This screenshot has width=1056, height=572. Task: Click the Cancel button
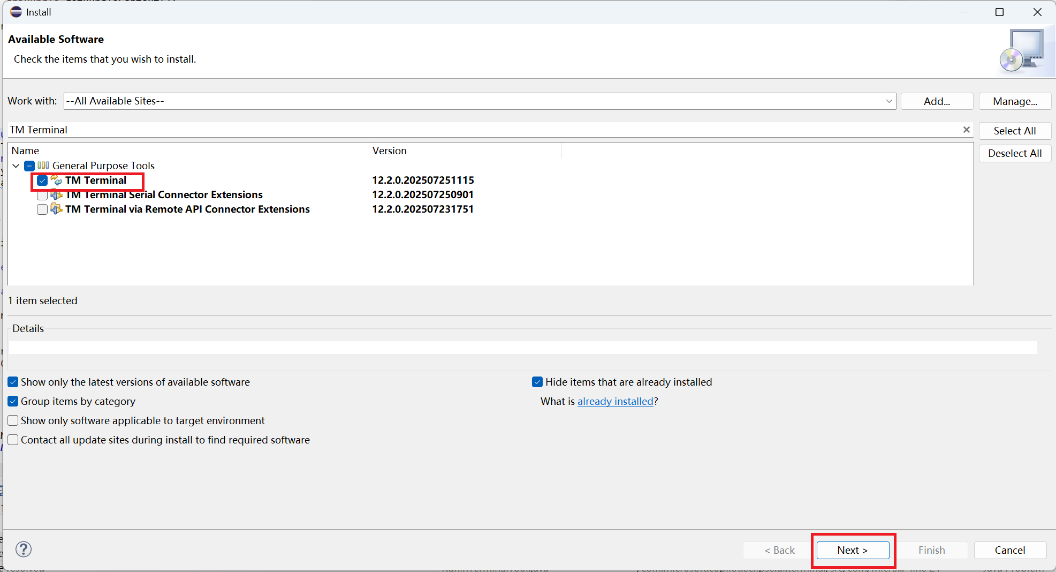[1010, 550]
